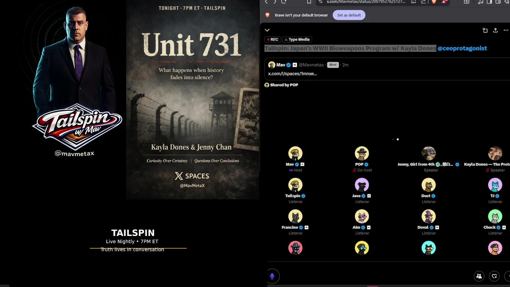Click the Live Nightly • 7PM ET text

(x=132, y=242)
